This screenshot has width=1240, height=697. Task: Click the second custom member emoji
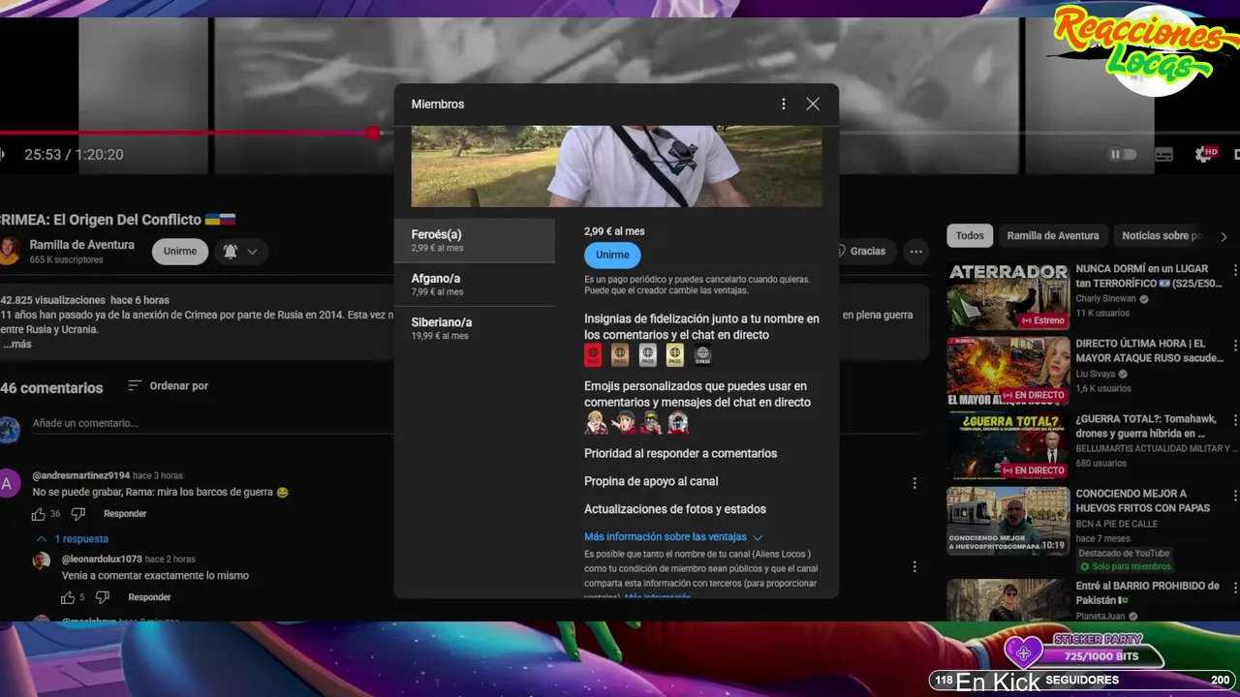(623, 423)
